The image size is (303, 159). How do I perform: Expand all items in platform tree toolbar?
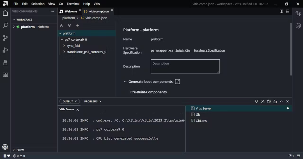click(x=70, y=25)
